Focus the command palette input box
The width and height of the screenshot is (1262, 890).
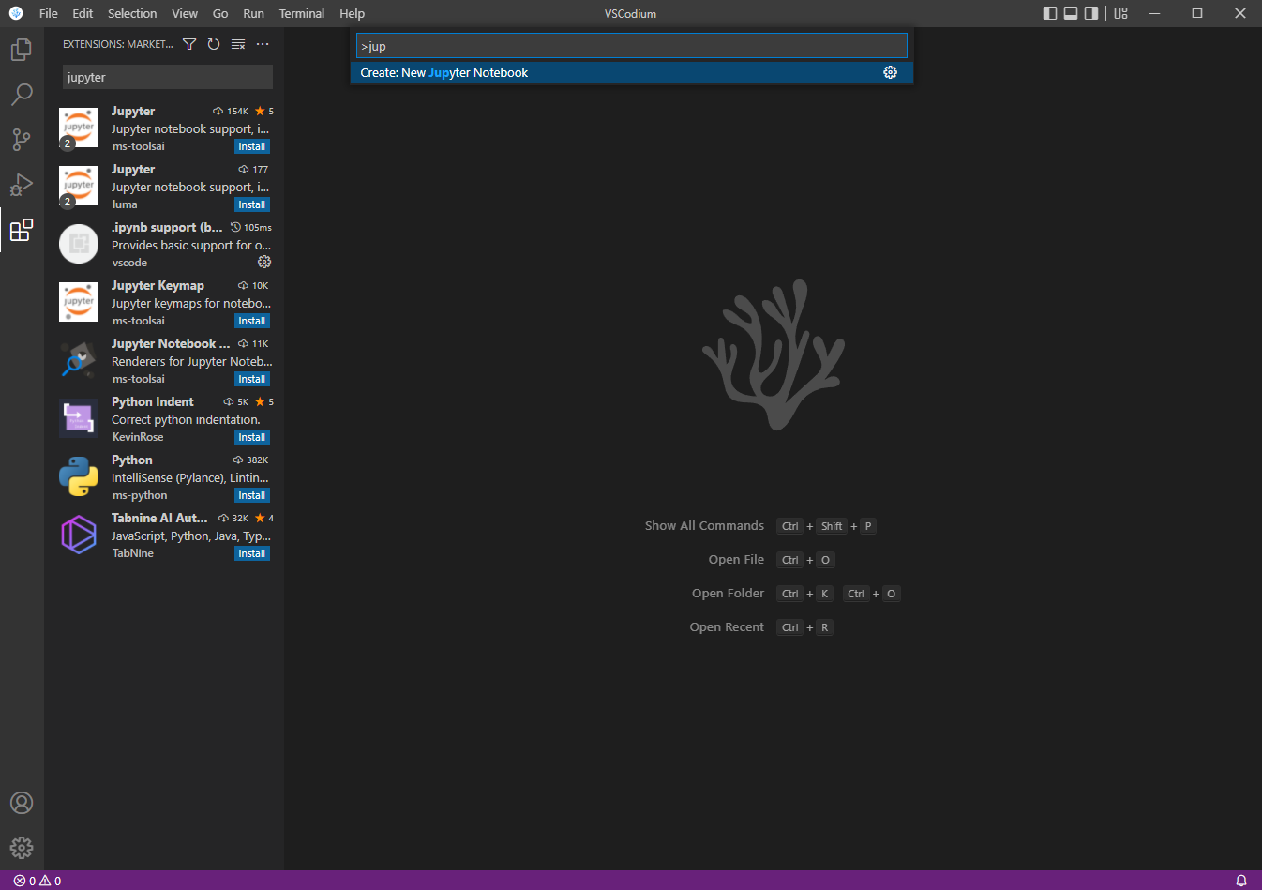(632, 46)
